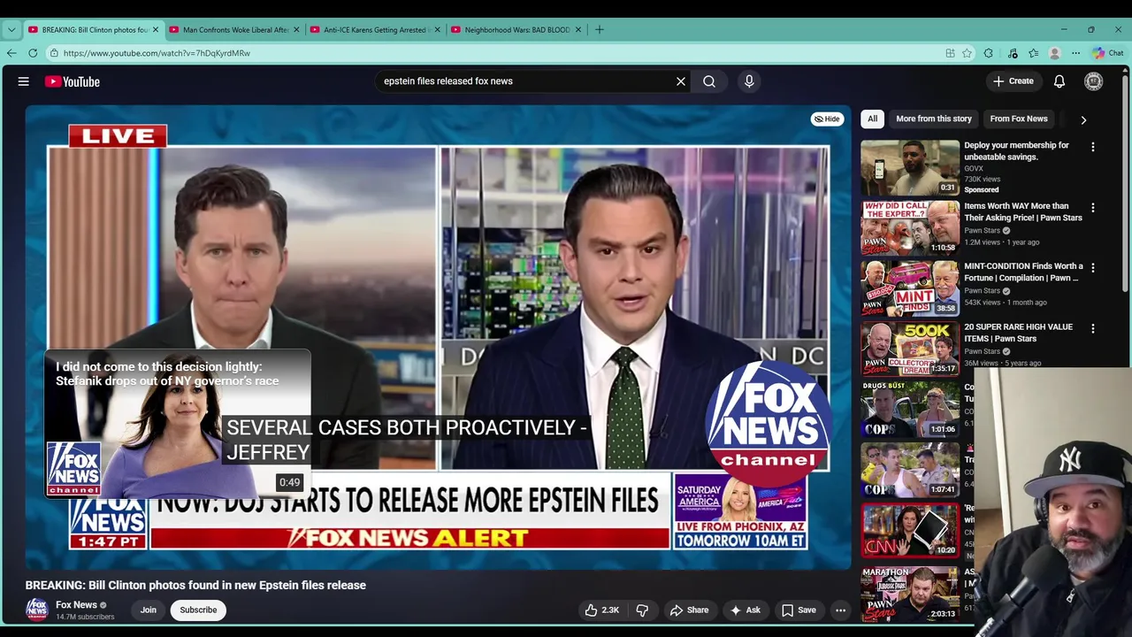
Task: Open COPS 1:01:06 video thumbnail
Action: (x=910, y=409)
